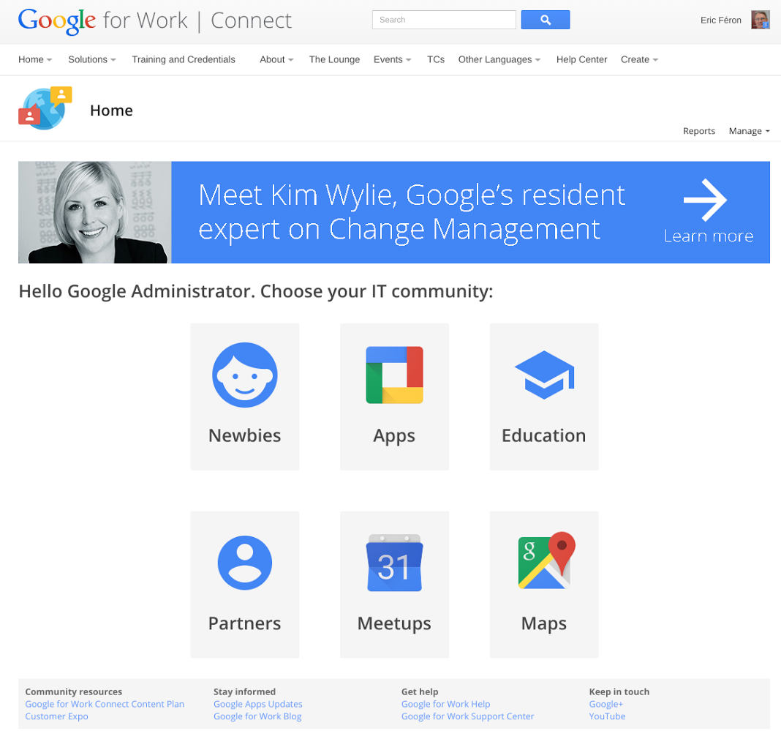The image size is (781, 731).
Task: Expand the Create dropdown menu
Action: [x=640, y=59]
